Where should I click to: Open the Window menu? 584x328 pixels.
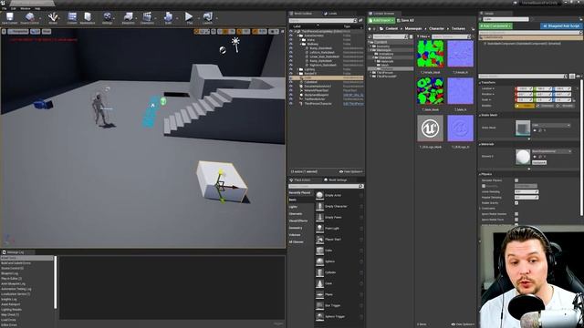coord(26,8)
